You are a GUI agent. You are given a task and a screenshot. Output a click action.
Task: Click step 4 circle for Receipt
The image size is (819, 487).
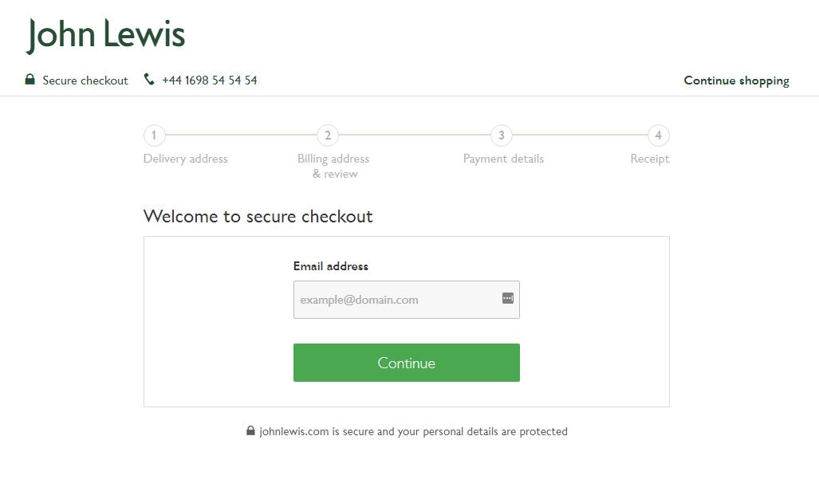click(x=659, y=135)
